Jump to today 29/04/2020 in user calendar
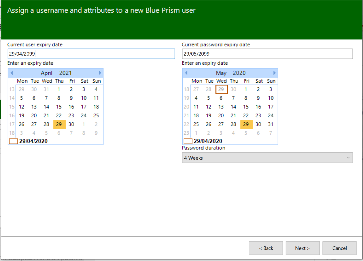Image resolution: width=363 pixels, height=261 pixels. (28, 141)
